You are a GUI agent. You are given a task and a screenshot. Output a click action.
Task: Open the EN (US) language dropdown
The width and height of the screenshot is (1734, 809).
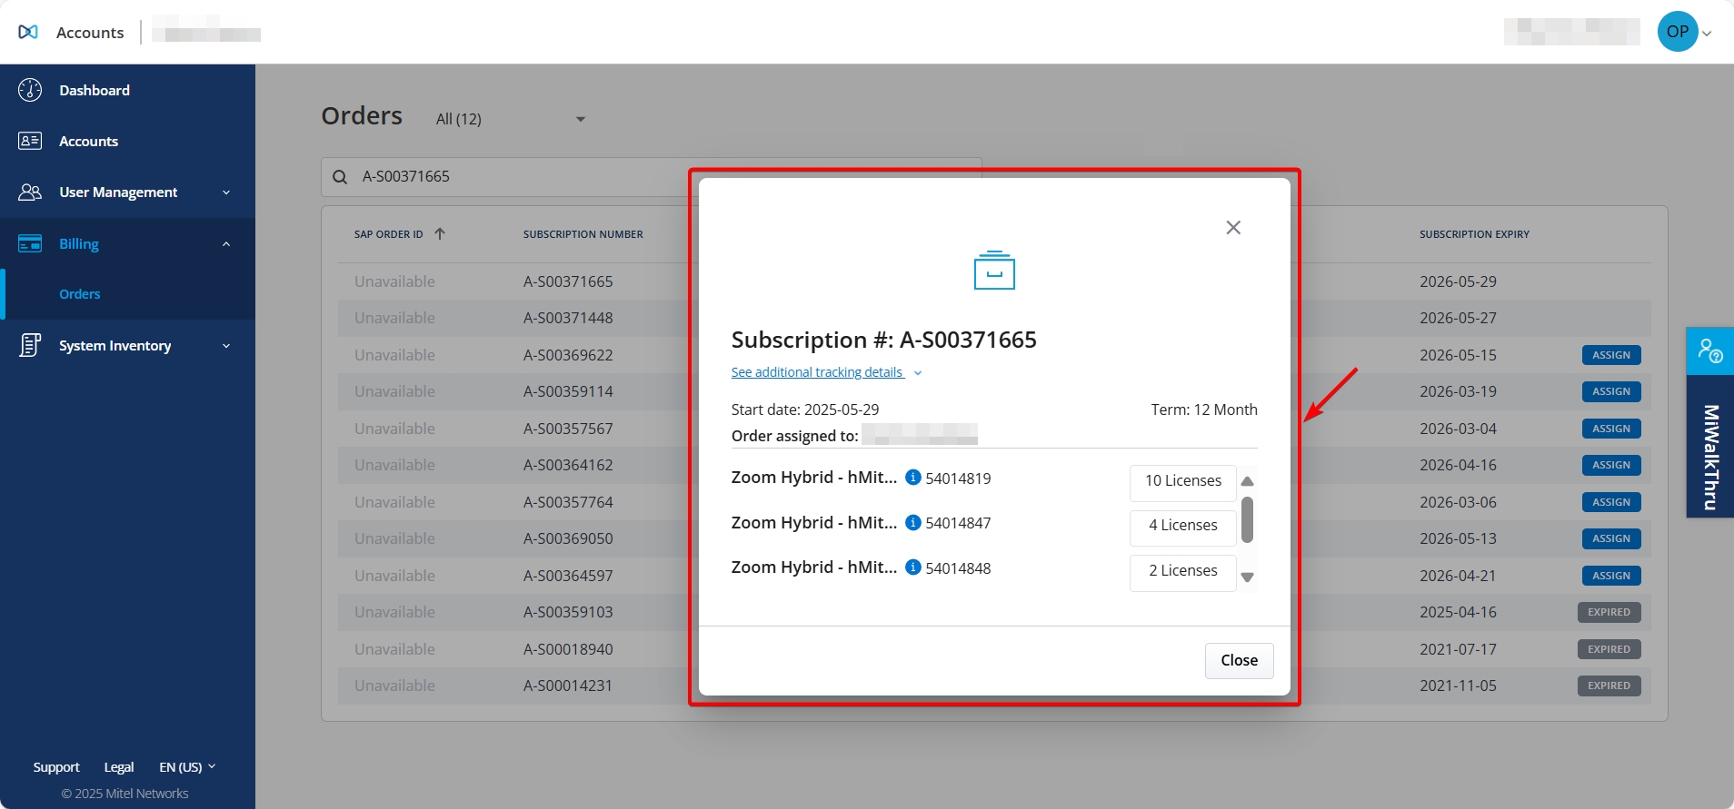(187, 767)
